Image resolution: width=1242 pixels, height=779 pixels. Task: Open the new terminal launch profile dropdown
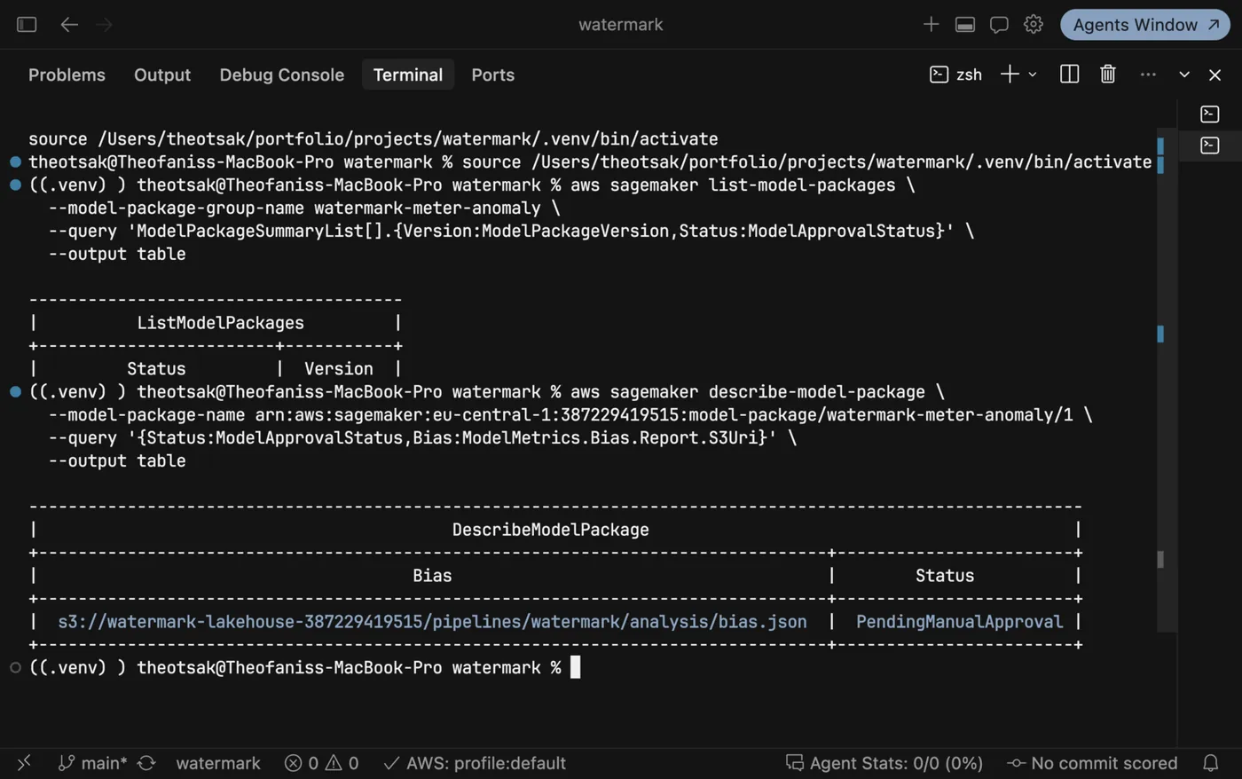(x=1033, y=75)
